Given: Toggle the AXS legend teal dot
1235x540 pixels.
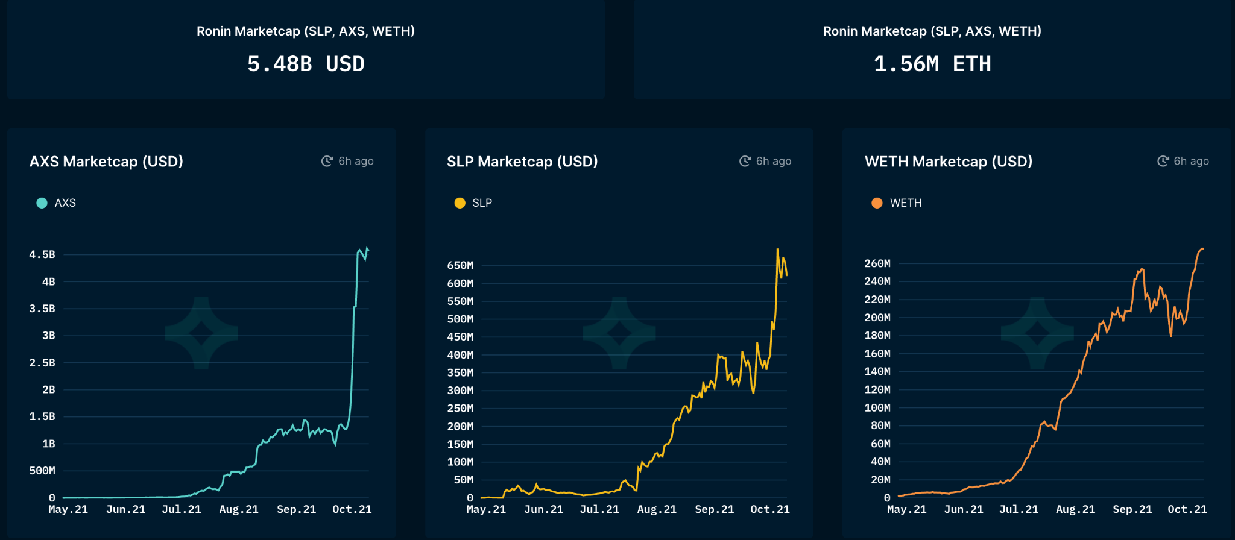Looking at the screenshot, I should pos(42,203).
